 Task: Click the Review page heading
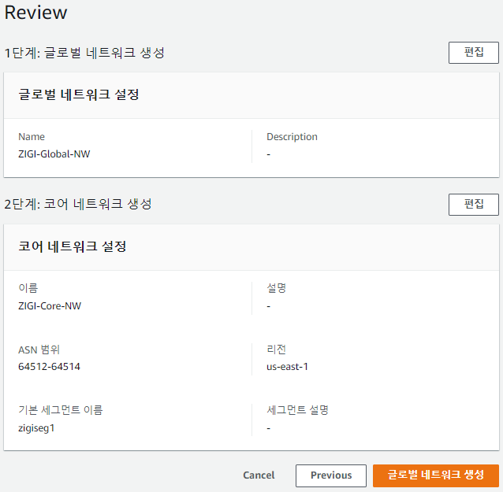35,13
